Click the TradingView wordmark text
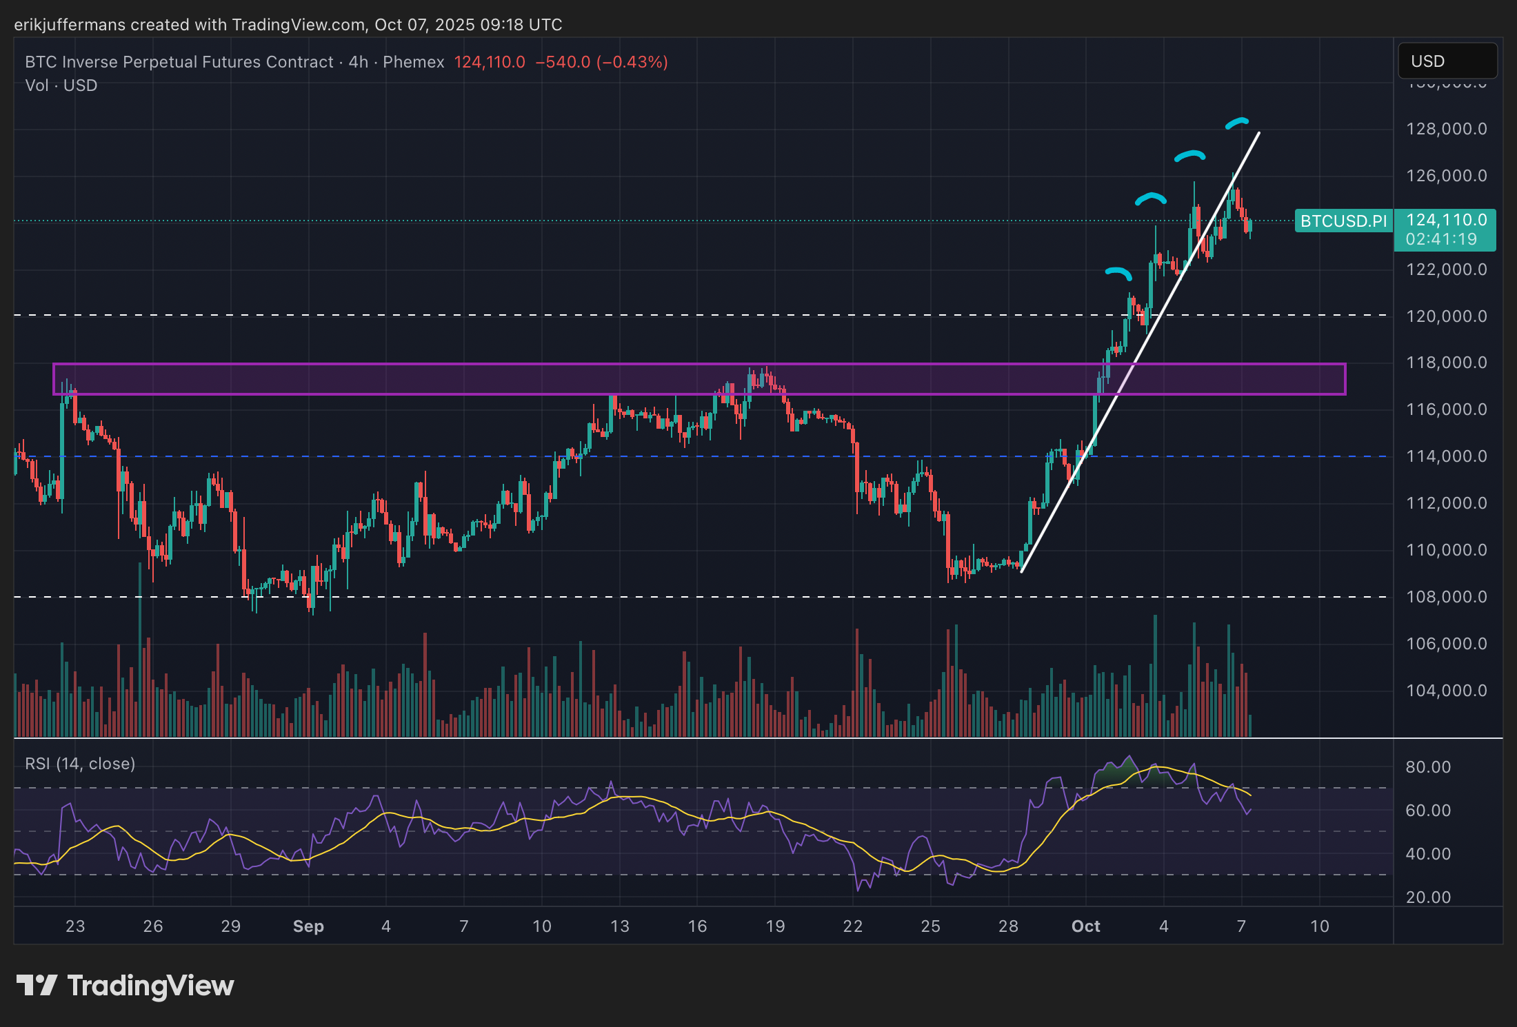Screen dimensions: 1517x1027 (151, 986)
